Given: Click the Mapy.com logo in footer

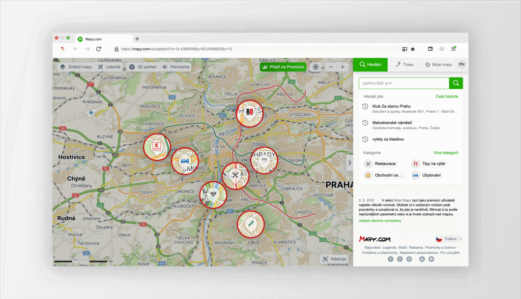Looking at the screenshot, I should coord(374,239).
